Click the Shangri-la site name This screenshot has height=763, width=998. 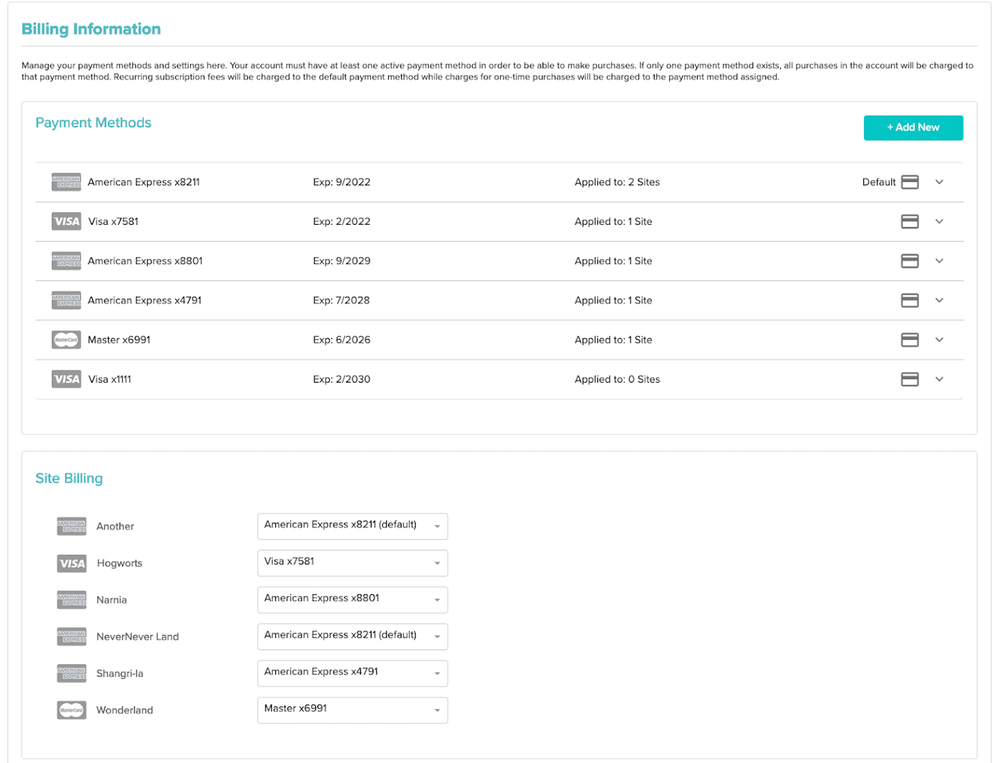pyautogui.click(x=120, y=674)
